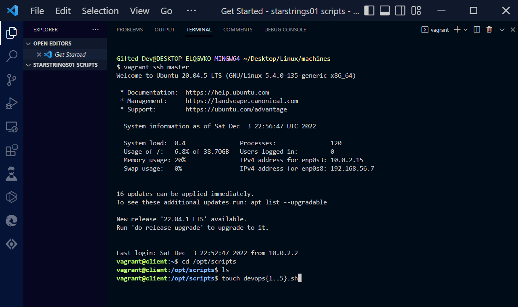Toggle primary side bar layout icon
The image size is (518, 307).
coord(369,11)
